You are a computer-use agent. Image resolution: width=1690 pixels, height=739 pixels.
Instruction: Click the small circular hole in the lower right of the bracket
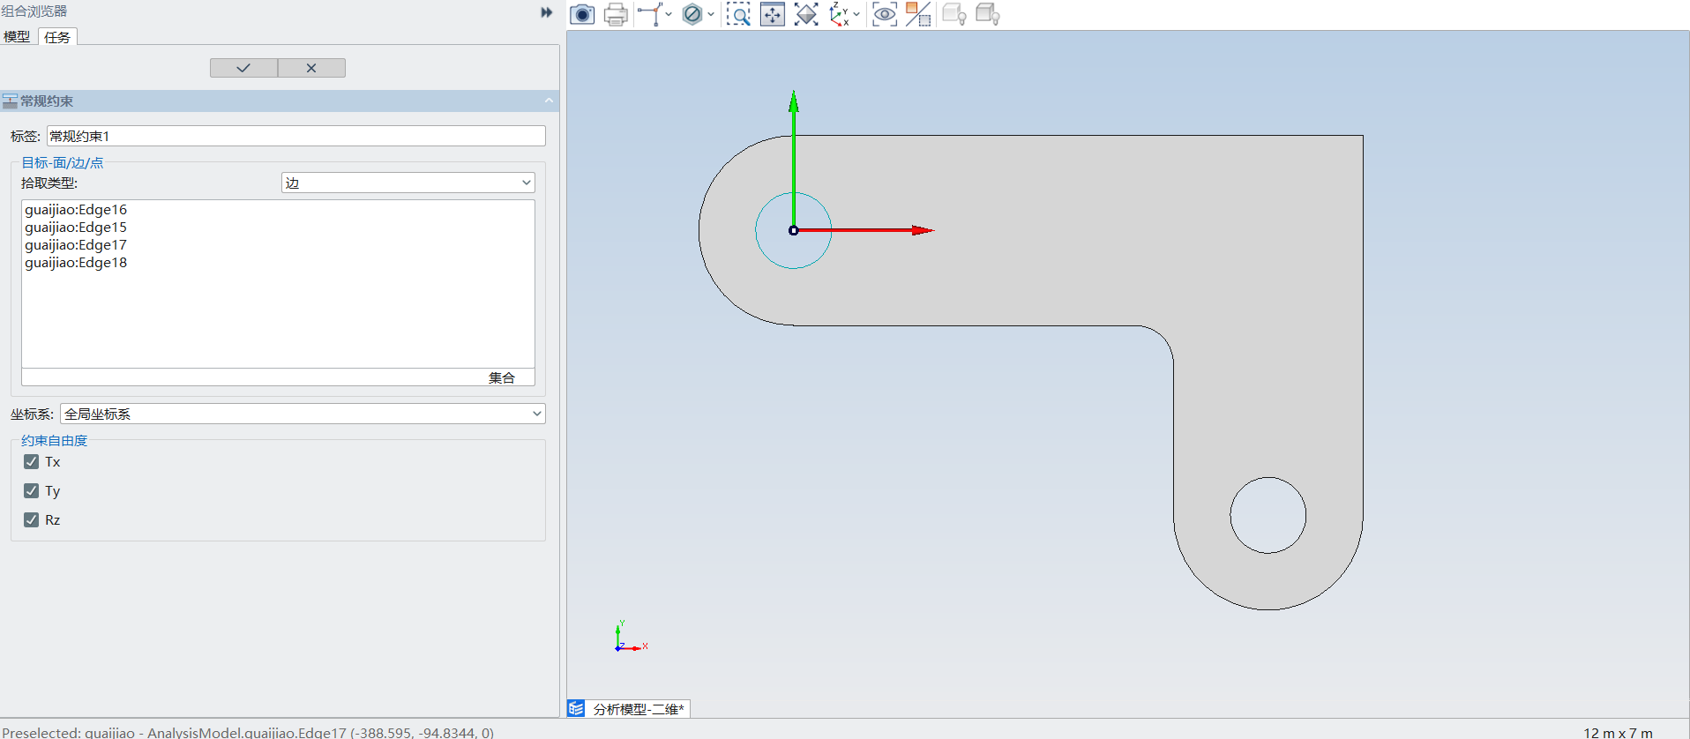[x=1268, y=515]
